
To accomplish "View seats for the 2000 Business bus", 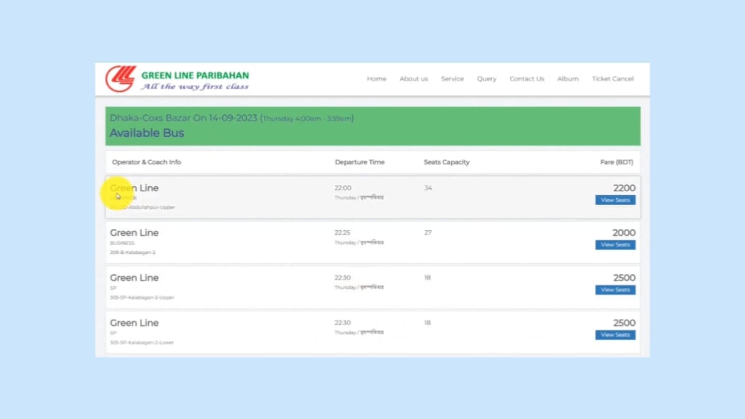I will [x=615, y=245].
